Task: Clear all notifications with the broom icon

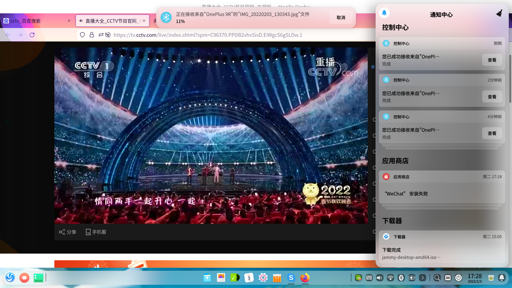Action: tap(499, 13)
